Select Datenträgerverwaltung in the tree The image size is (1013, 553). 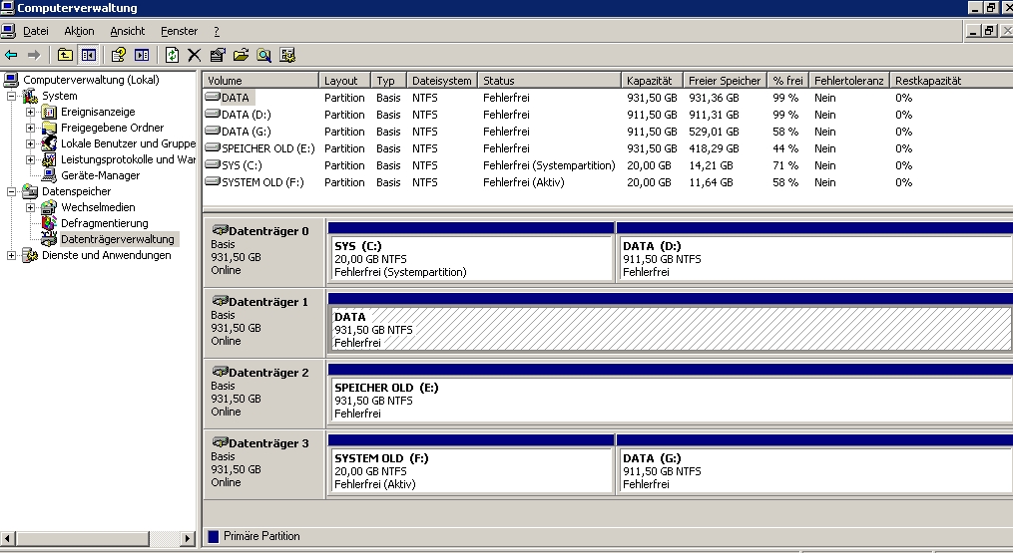pos(118,239)
